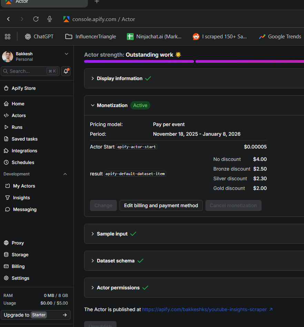Click the notifications bell icon
The image size is (304, 327).
coord(66,71)
